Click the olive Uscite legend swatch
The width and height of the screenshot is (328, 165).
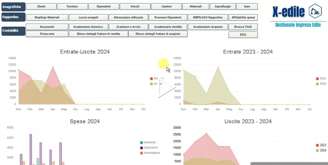(x=151, y=84)
